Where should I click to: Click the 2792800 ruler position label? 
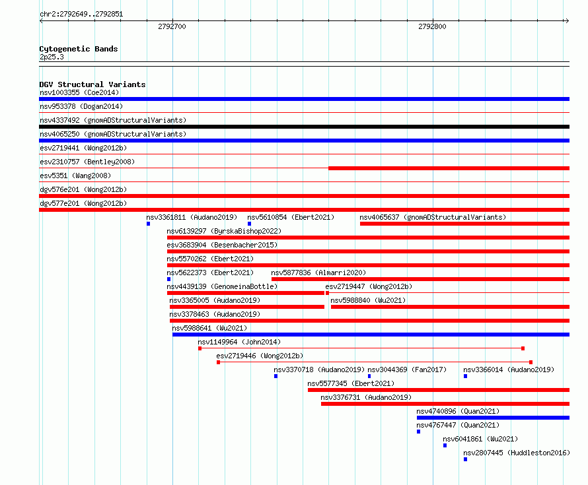[432, 26]
